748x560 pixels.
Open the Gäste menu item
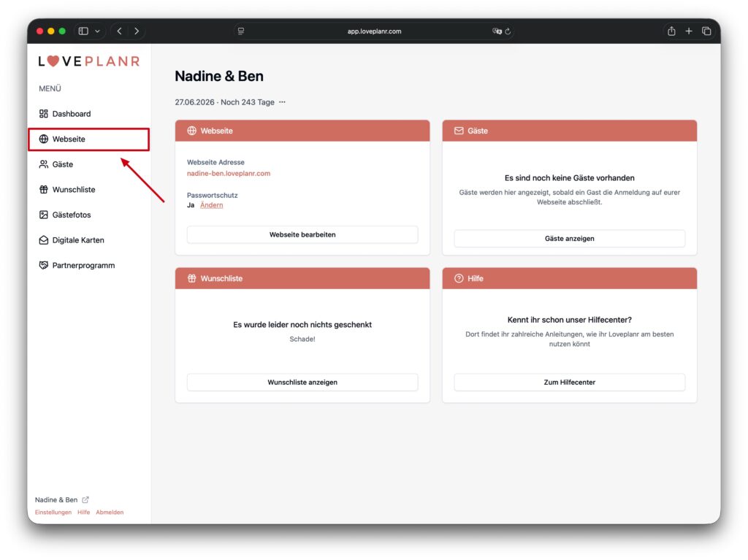[62, 164]
